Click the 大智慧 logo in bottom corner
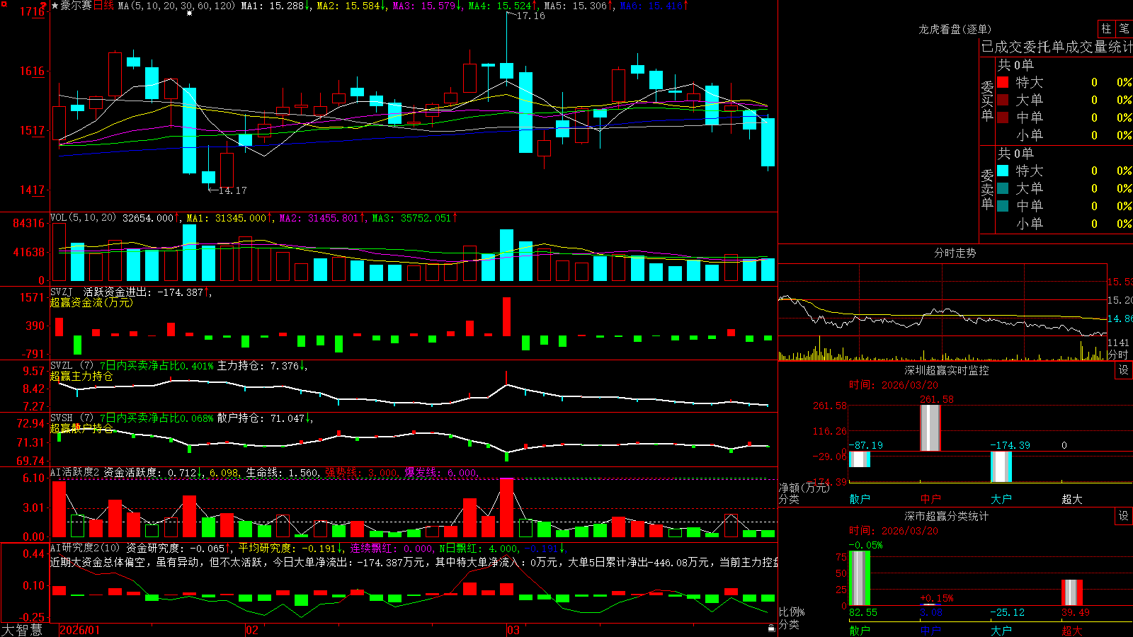Image resolution: width=1133 pixels, height=637 pixels. pos(22,630)
